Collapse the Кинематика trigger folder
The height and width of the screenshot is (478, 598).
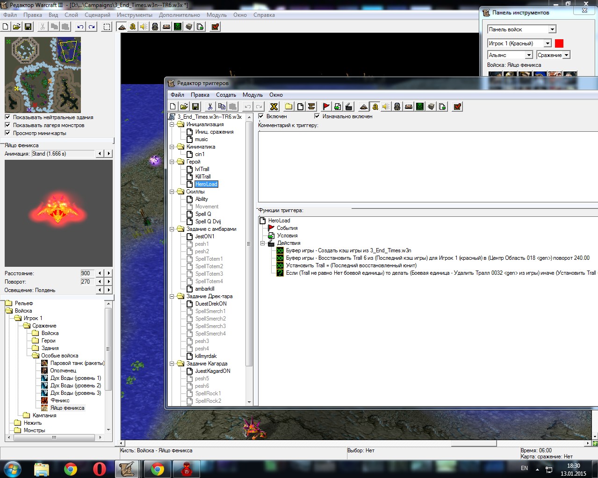(x=172, y=147)
